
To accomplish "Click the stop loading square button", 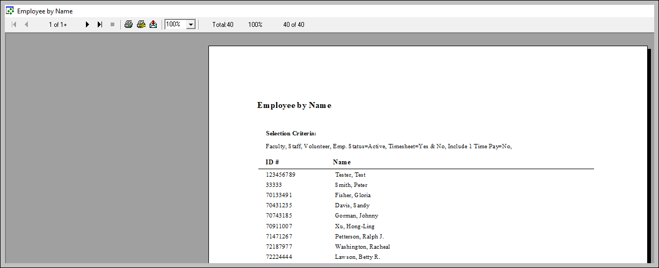I will pos(112,25).
